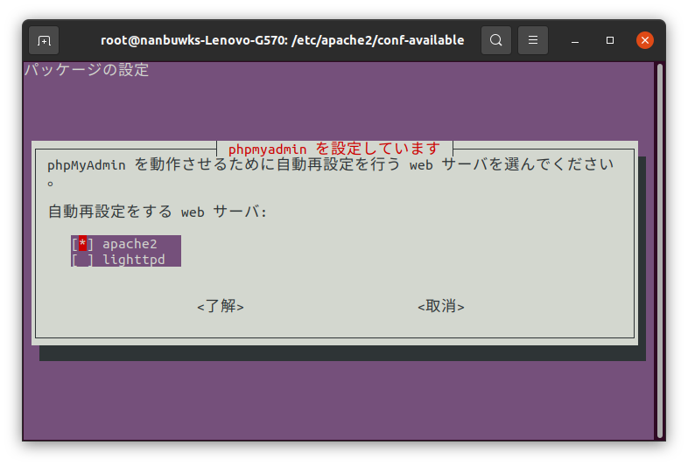Toggle the apache2 checkbox
The height and width of the screenshot is (466, 688).
click(x=82, y=244)
